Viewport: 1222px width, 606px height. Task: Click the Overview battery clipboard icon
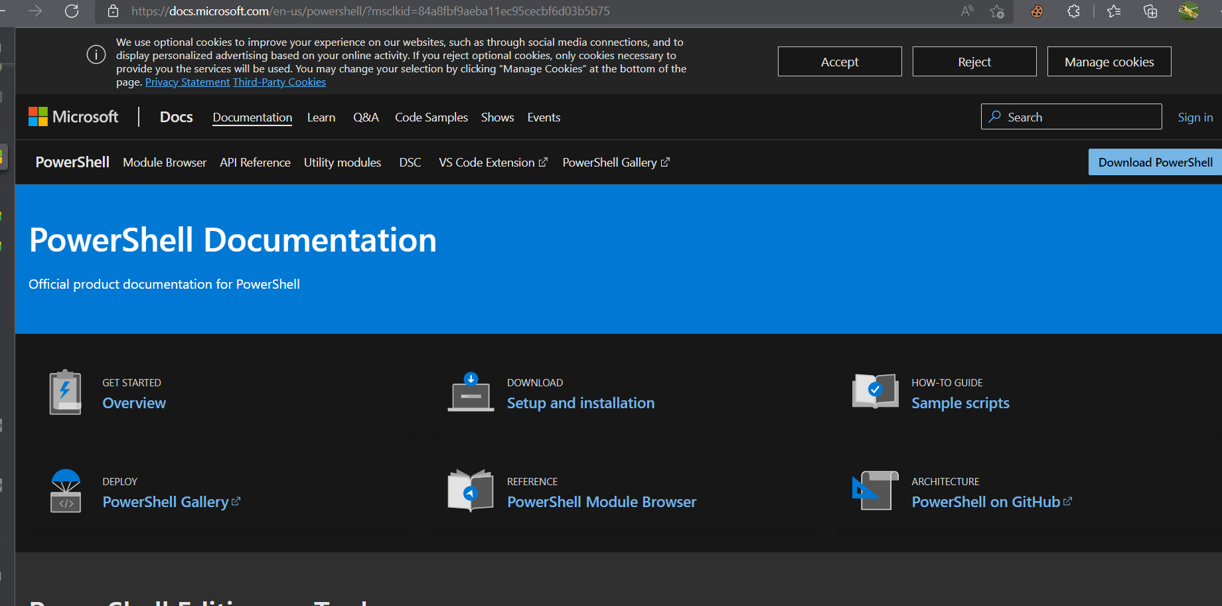(65, 392)
